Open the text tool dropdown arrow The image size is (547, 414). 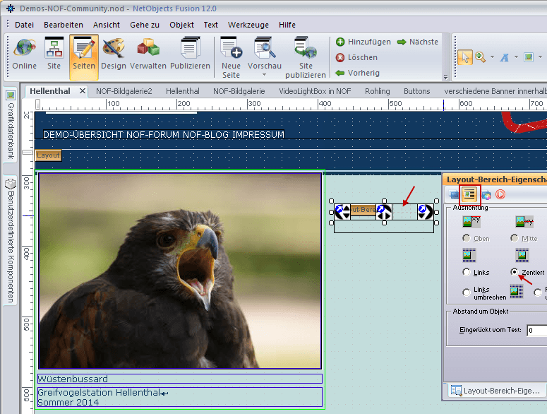[516, 57]
